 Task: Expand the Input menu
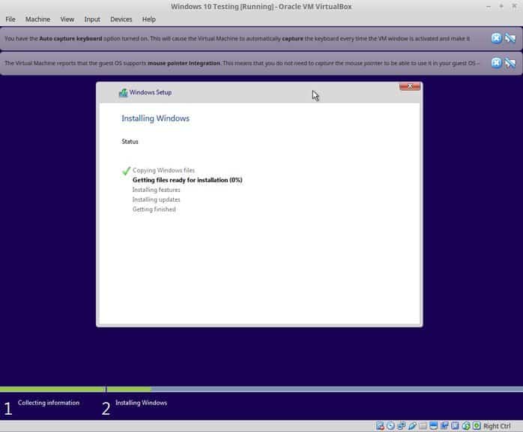tap(92, 19)
